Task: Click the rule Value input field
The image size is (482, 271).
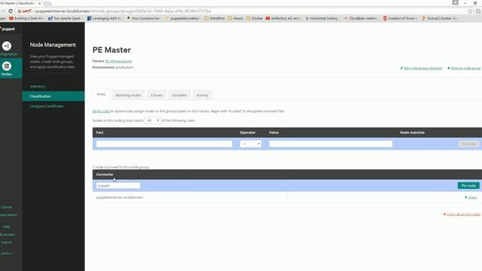Action: (x=331, y=144)
